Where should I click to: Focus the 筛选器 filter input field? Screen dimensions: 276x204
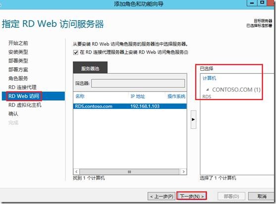click(x=138, y=83)
